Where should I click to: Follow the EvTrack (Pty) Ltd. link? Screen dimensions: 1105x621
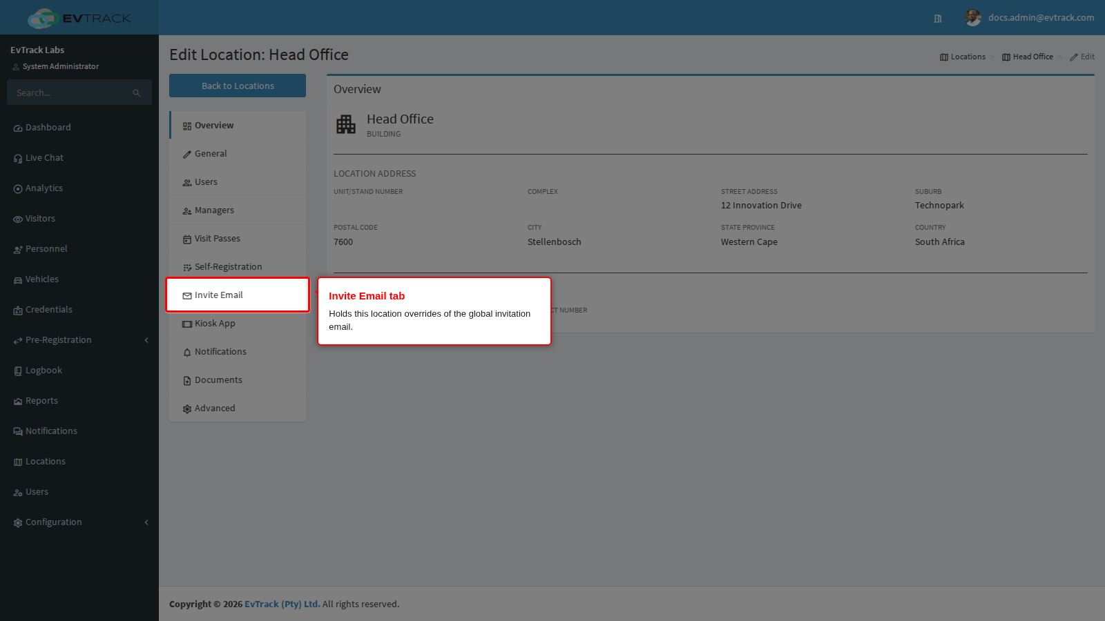click(282, 604)
